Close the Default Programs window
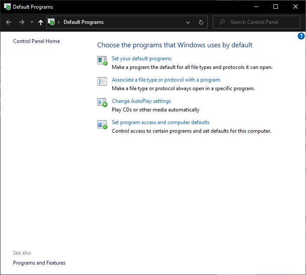 pyautogui.click(x=296, y=7)
